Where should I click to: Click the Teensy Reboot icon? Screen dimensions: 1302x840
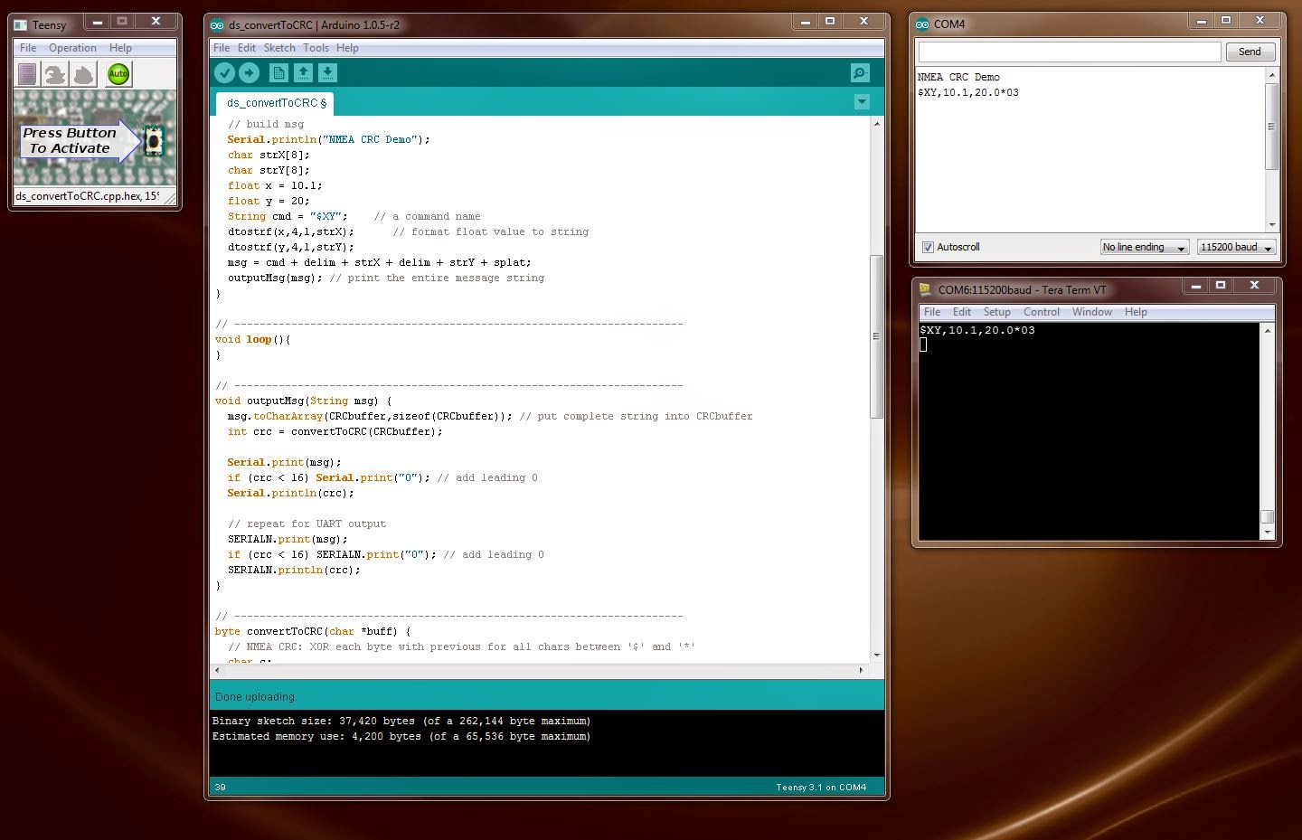[84, 74]
